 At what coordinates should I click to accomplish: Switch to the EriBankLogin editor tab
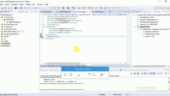pos(100,12)
